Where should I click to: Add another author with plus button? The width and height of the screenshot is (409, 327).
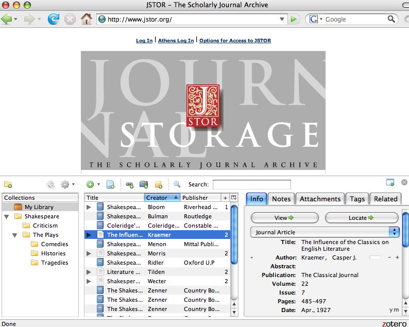click(397, 257)
